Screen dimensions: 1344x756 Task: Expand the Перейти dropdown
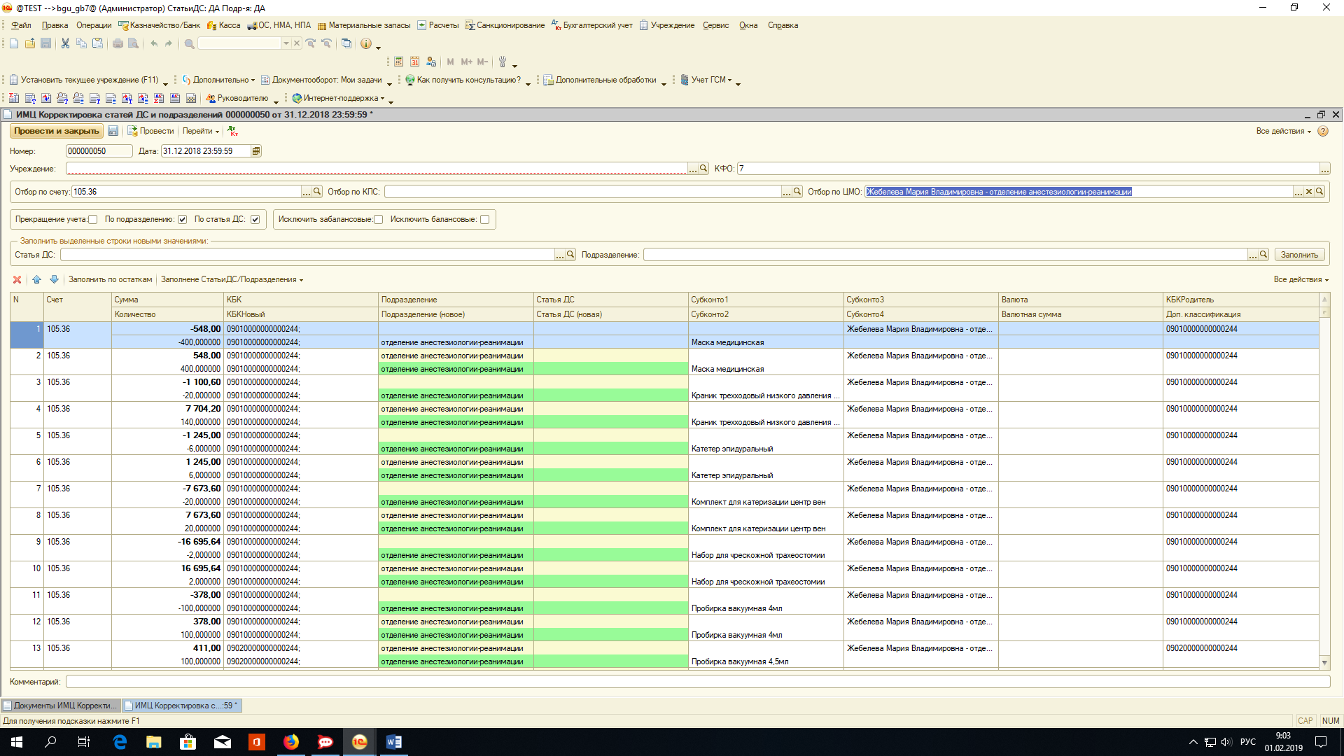201,131
